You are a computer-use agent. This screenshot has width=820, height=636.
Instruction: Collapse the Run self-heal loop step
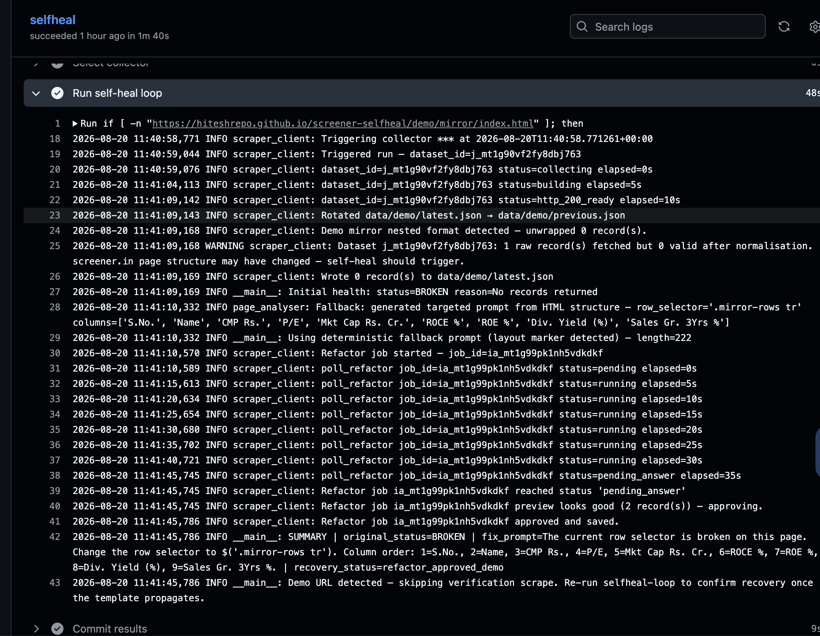coord(36,93)
